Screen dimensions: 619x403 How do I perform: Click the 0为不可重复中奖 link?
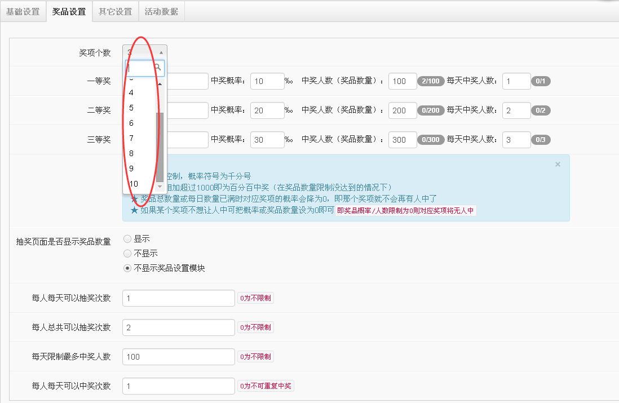(266, 386)
